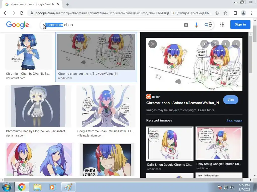
Task: Open Chrome three-dot menu
Action: click(x=251, y=13)
